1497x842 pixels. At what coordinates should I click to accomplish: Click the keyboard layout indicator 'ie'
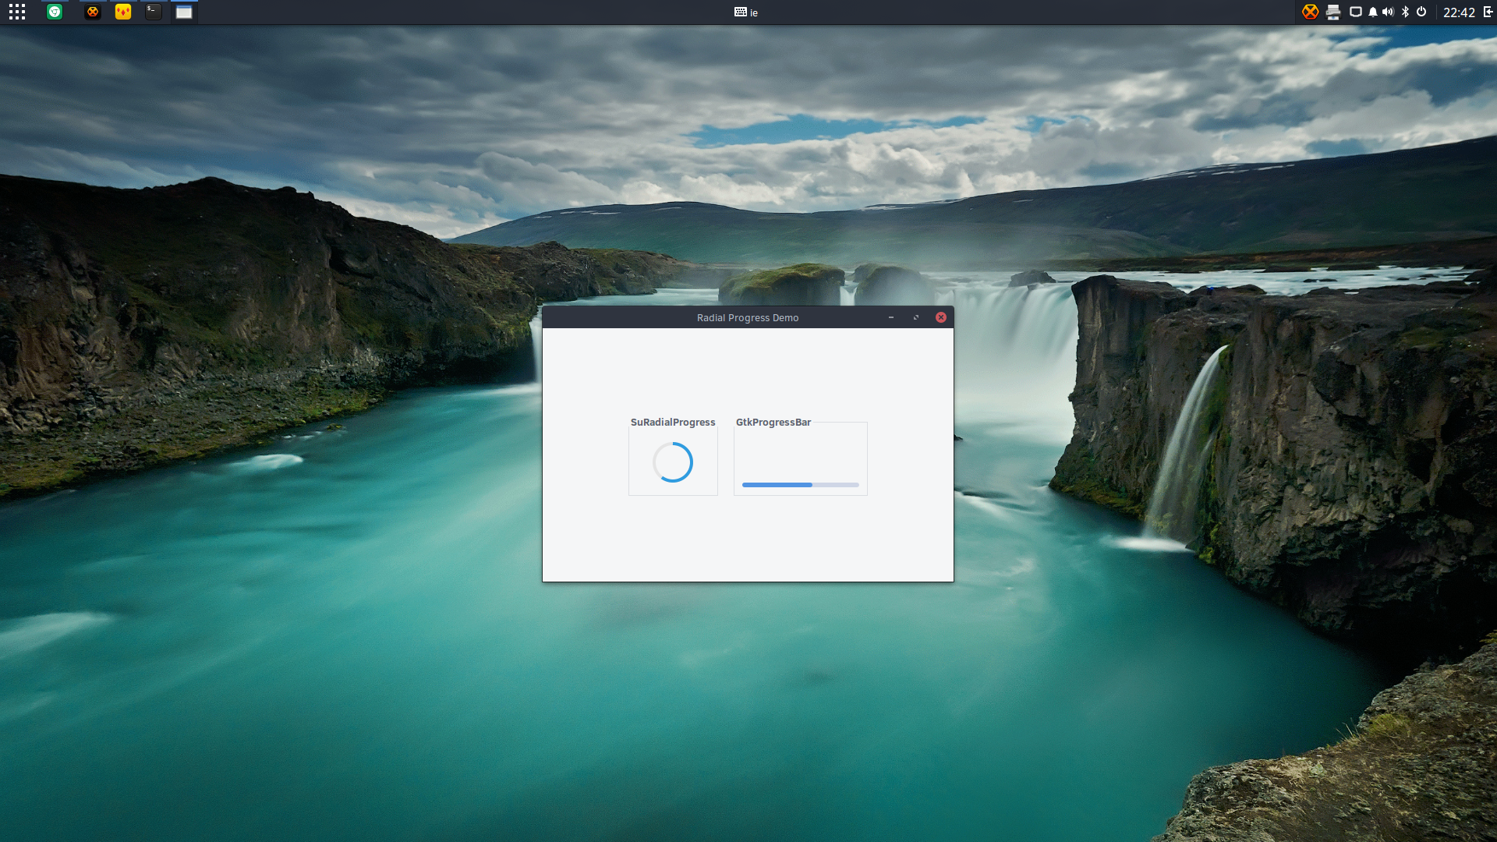coord(746,12)
